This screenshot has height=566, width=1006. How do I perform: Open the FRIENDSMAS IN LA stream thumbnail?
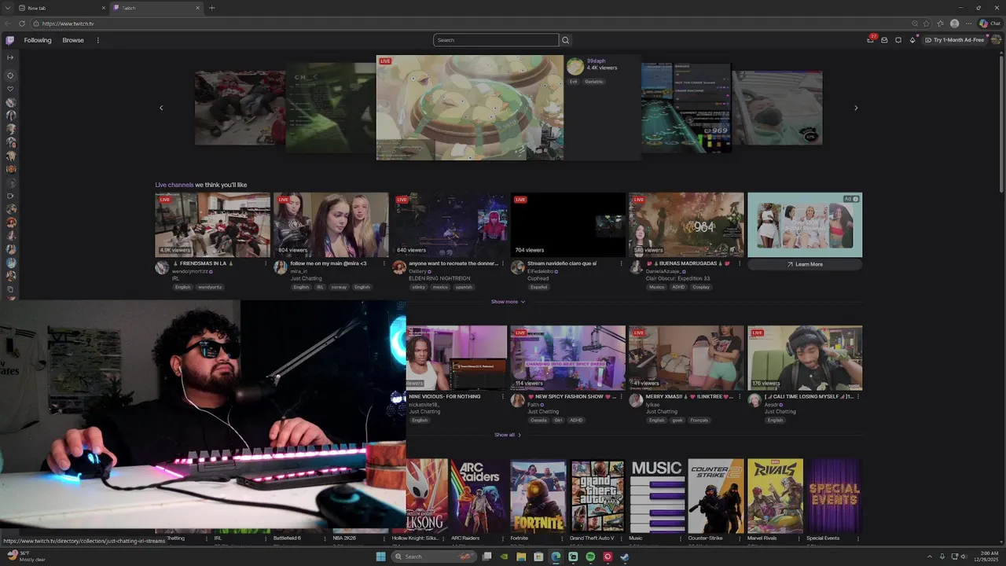(212, 225)
